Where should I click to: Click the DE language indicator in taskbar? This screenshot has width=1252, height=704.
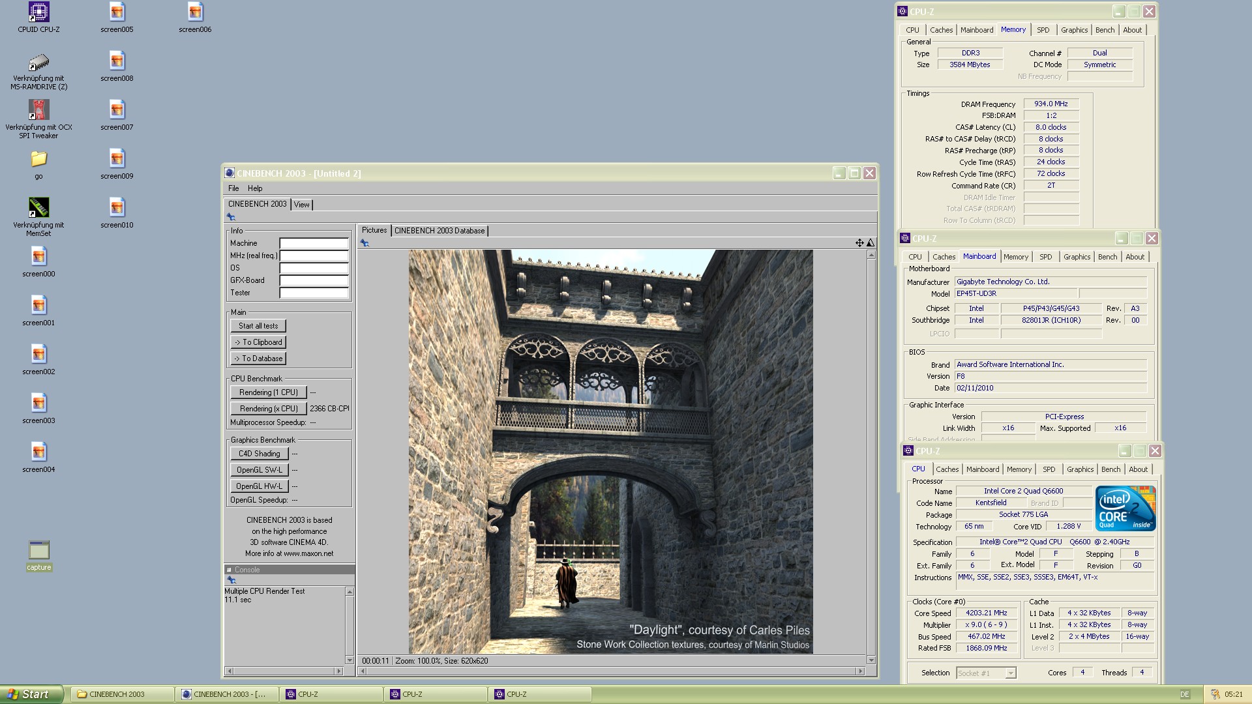(1184, 695)
